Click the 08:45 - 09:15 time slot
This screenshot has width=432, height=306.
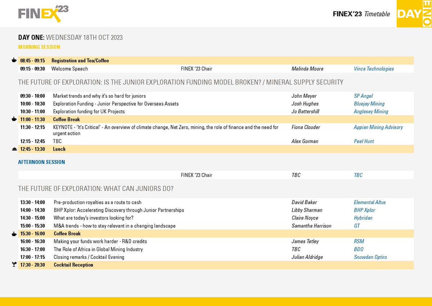pyautogui.click(x=32, y=61)
